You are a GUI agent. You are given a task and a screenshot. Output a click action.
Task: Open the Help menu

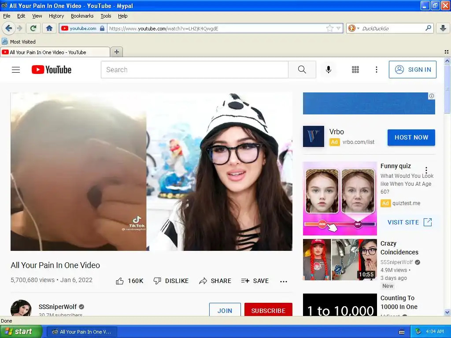[x=122, y=16]
